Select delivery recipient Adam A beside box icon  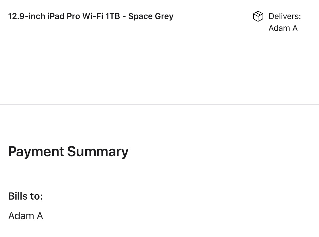[283, 28]
